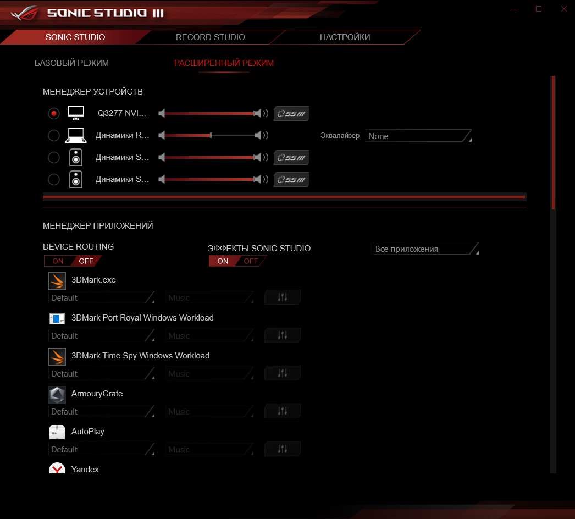Turn Sonic Studio effects OFF
This screenshot has height=519, width=575.
tap(251, 261)
